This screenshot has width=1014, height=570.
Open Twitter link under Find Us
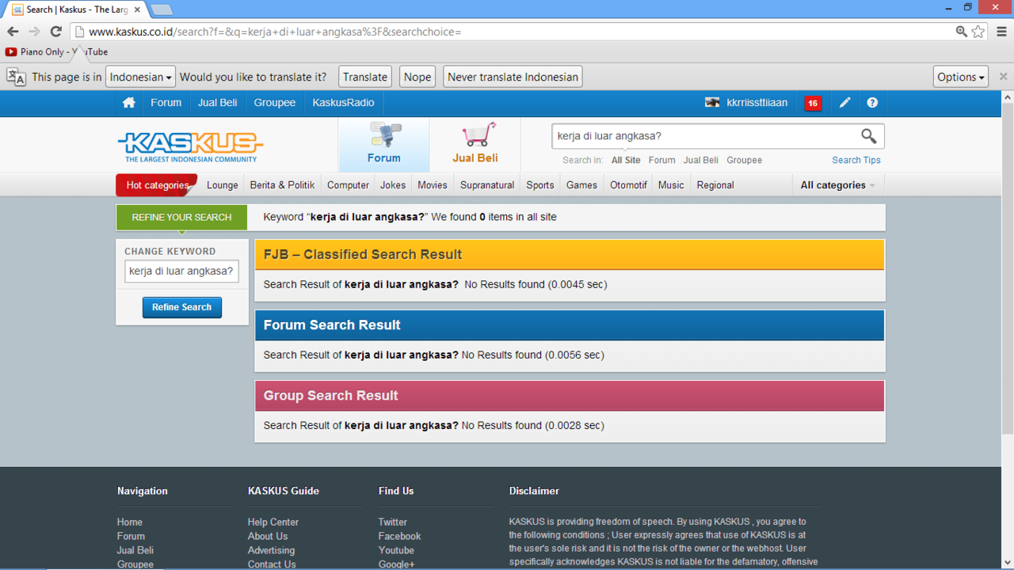393,522
